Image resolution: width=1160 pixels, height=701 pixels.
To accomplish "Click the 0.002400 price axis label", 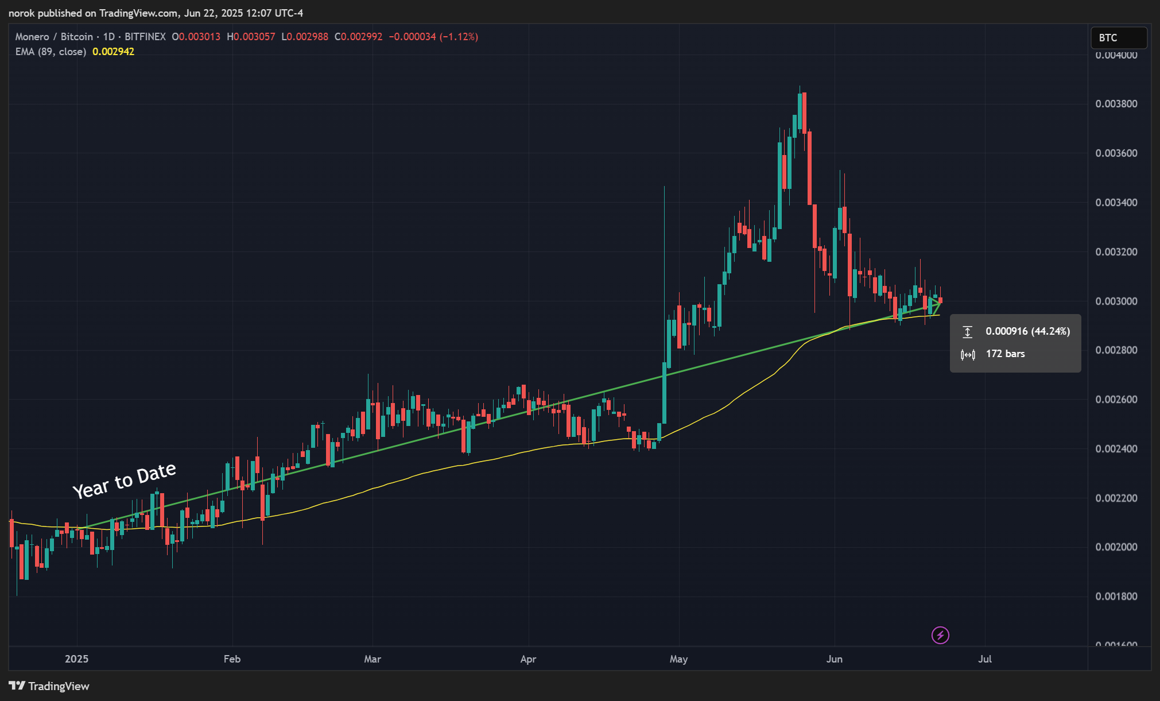I will (1116, 449).
